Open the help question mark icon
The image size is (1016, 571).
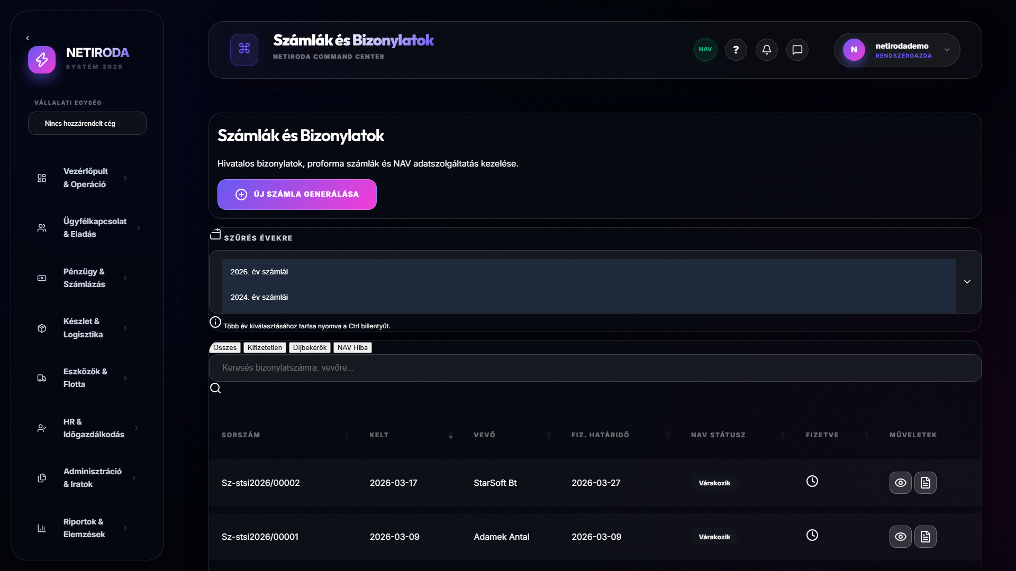(x=736, y=50)
